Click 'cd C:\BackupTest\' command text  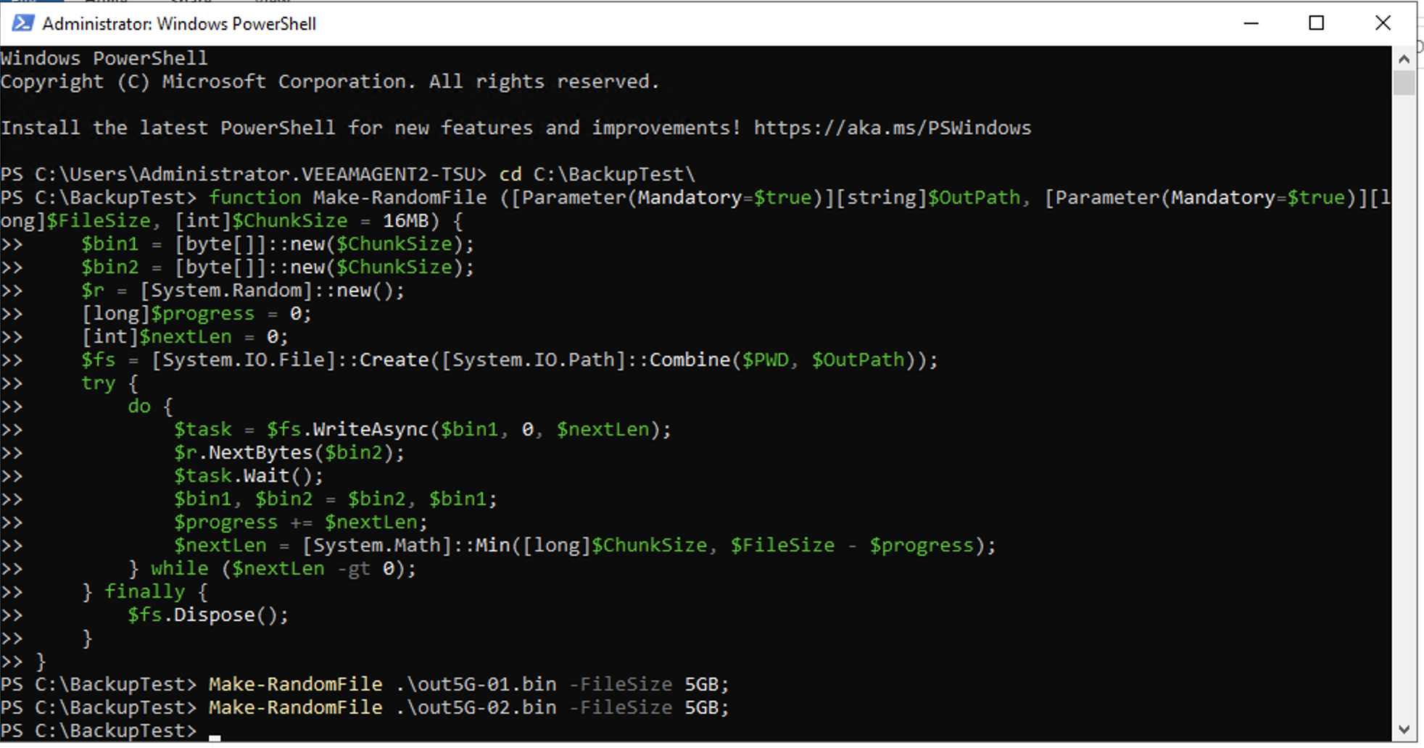click(597, 174)
